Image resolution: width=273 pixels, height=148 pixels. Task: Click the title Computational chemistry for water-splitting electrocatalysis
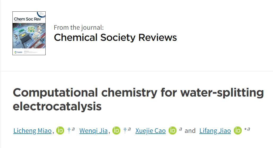click(138, 99)
